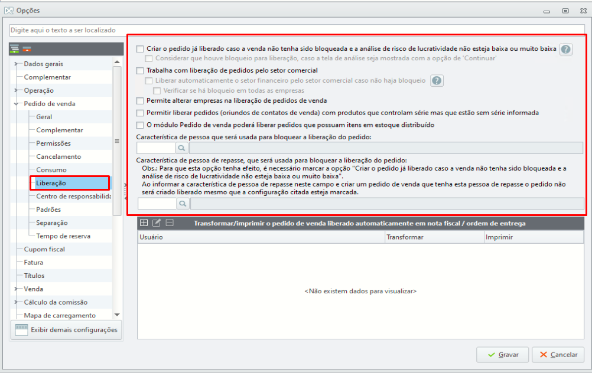Image resolution: width=592 pixels, height=373 pixels.
Task: Toggle 'Considerar que houve bloqueio para liberação' checkbox
Action: [149, 58]
